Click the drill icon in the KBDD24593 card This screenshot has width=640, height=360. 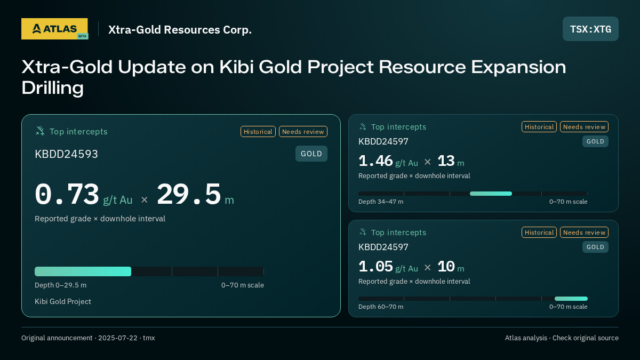[40, 131]
